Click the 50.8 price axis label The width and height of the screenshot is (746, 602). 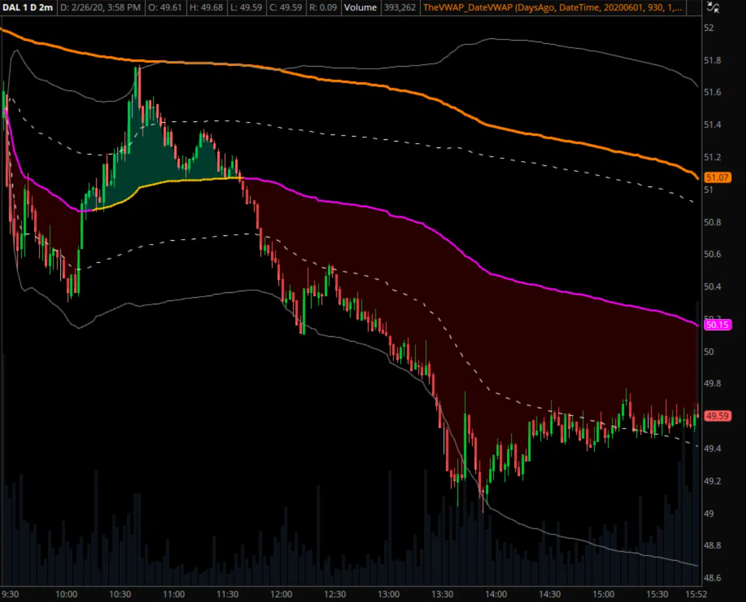click(712, 222)
